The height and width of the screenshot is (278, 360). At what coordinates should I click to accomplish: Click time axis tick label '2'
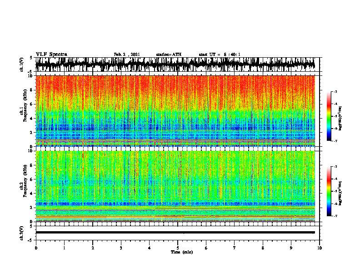point(93,248)
